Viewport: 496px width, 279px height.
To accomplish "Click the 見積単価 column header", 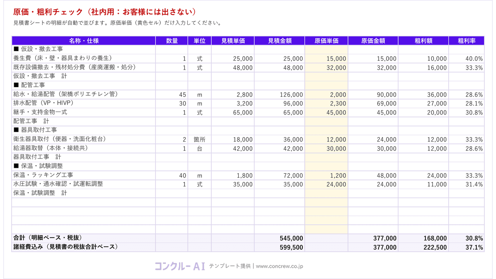I will click(x=233, y=41).
